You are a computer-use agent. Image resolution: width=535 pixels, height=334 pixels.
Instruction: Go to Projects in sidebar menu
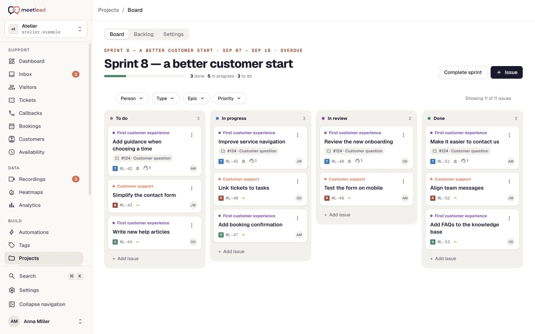pyautogui.click(x=44, y=258)
